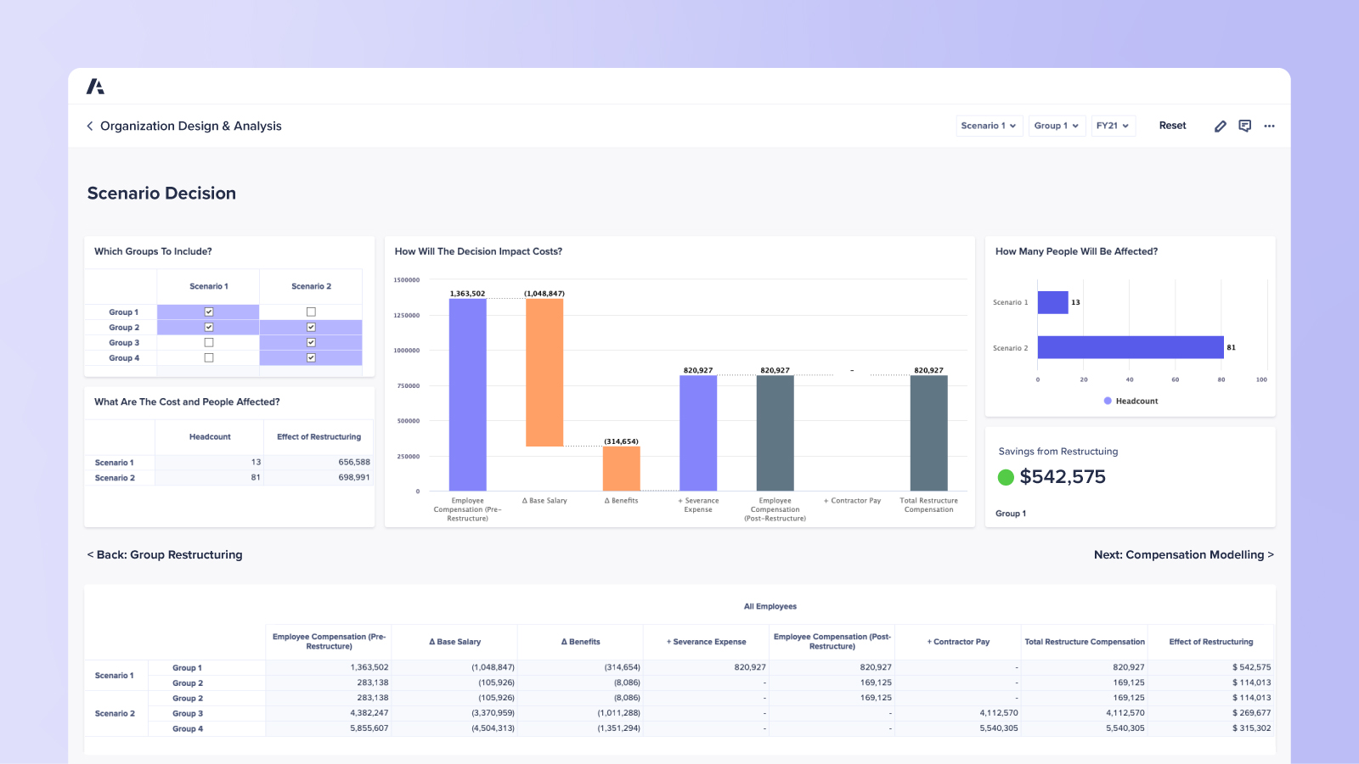Screen dimensions: 1359x764
Task: Select the pencil edit icon in the toolbar
Action: point(1221,126)
